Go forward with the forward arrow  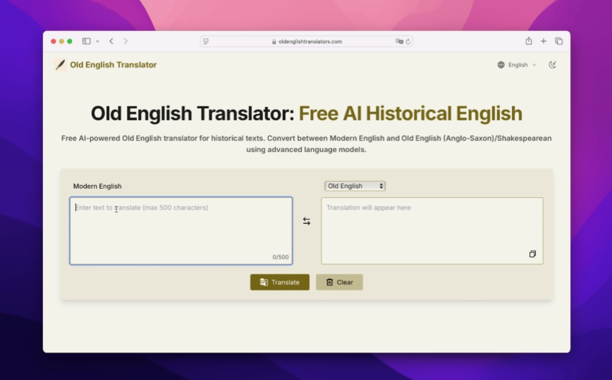[x=126, y=41]
